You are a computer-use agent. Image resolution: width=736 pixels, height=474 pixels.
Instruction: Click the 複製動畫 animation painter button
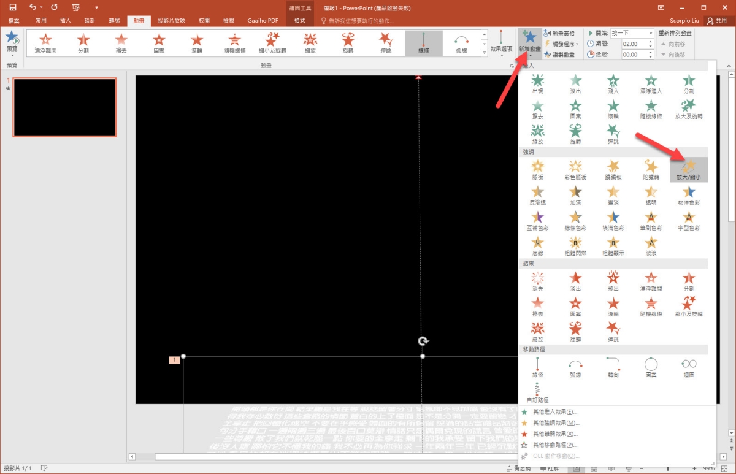tap(559, 55)
